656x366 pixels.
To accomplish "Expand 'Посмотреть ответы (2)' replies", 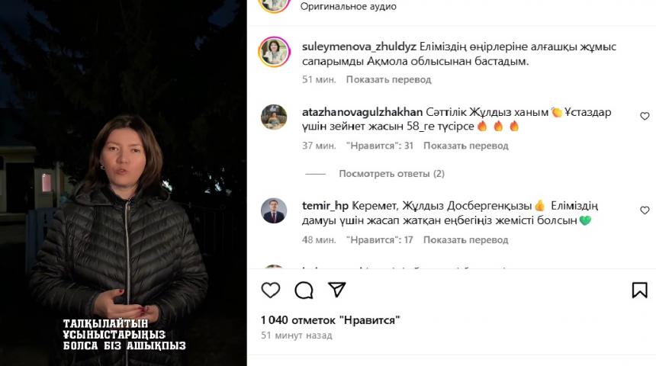I will [x=391, y=174].
